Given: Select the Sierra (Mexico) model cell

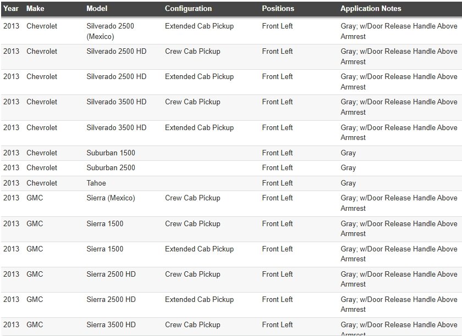Looking at the screenshot, I should pyautogui.click(x=111, y=198).
